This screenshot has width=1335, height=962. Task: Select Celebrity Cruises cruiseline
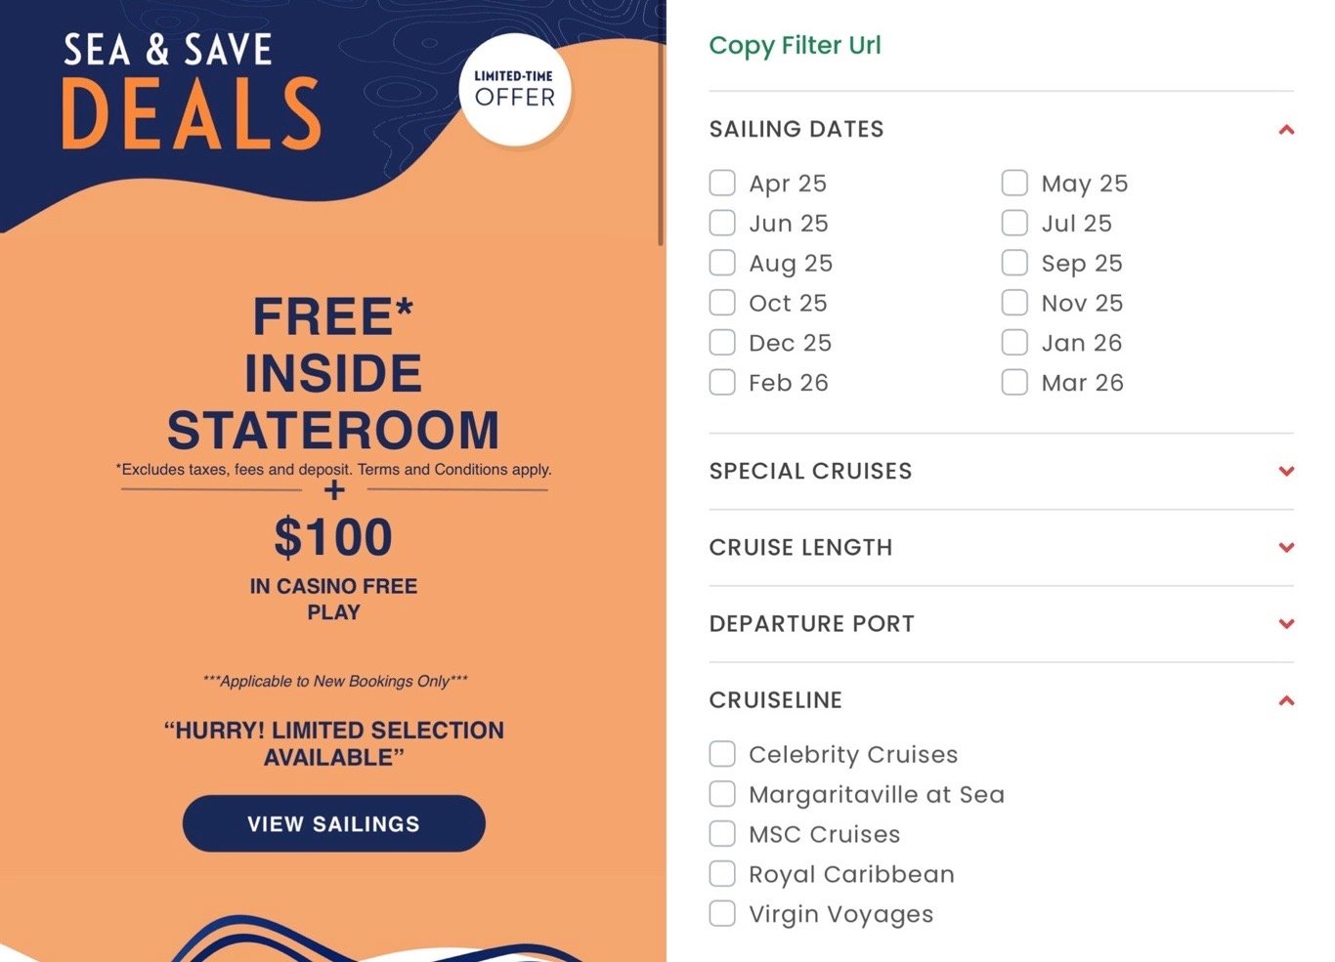[722, 754]
